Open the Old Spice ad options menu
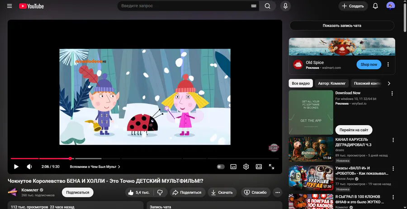 click(x=388, y=65)
